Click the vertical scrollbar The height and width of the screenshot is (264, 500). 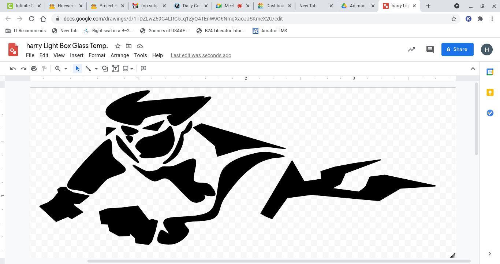point(476,119)
